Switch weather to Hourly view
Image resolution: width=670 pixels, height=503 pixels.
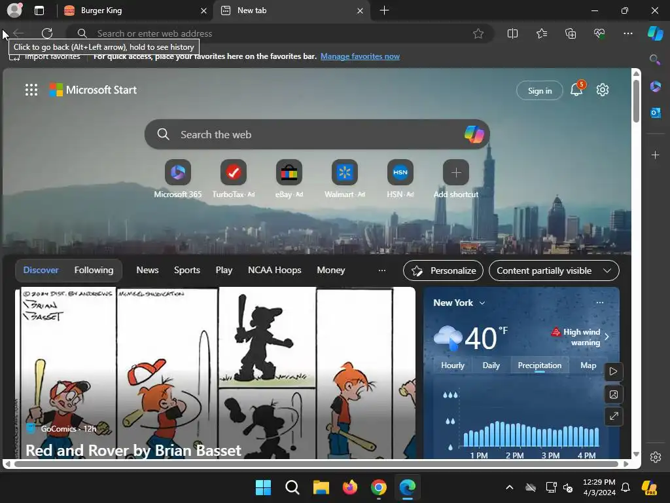453,365
